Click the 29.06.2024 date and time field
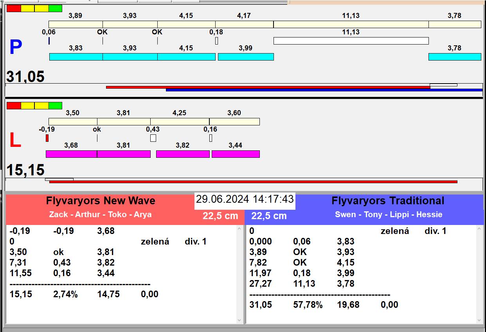This screenshot has width=486, height=332. pos(245,199)
